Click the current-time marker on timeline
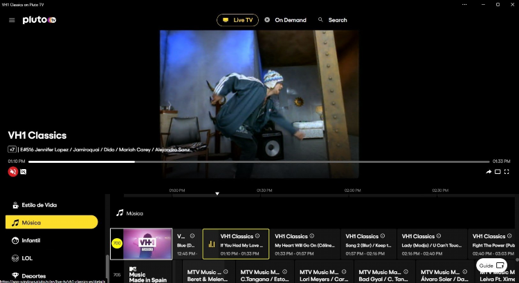 [x=217, y=193]
